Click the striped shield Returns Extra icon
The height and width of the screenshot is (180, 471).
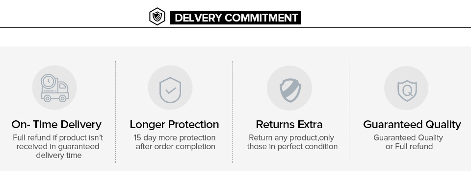290,90
